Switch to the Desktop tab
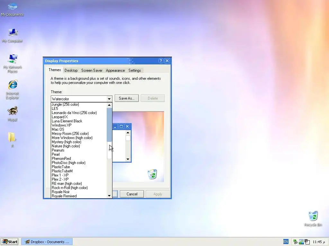This screenshot has height=246, width=329. 71,70
